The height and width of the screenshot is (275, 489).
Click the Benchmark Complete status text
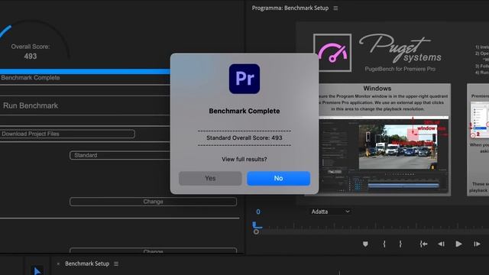click(x=31, y=78)
